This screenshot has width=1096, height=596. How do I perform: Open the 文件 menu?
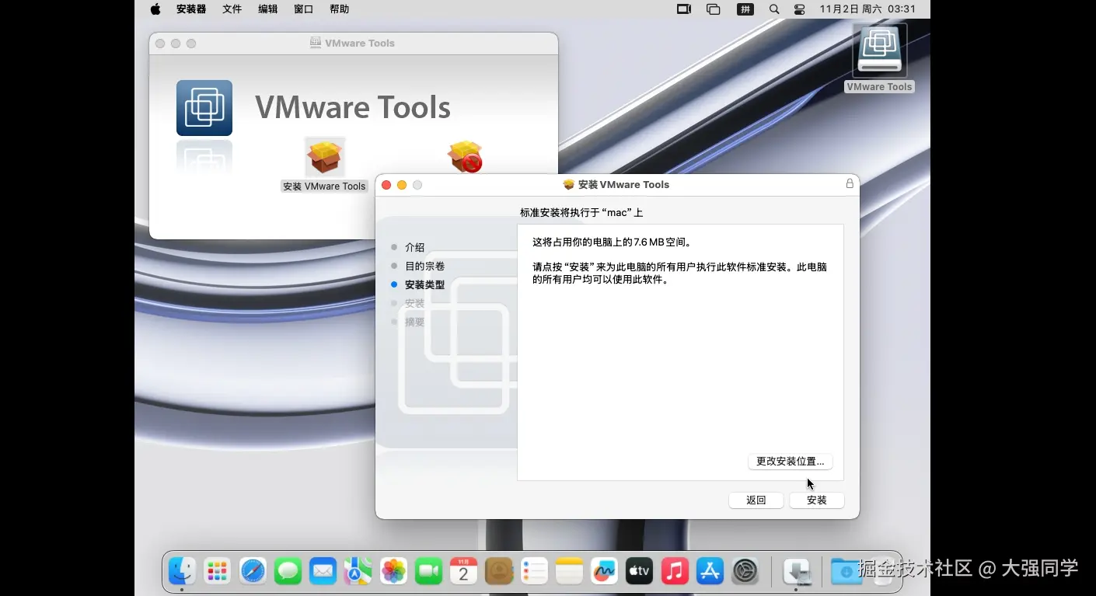coord(232,9)
